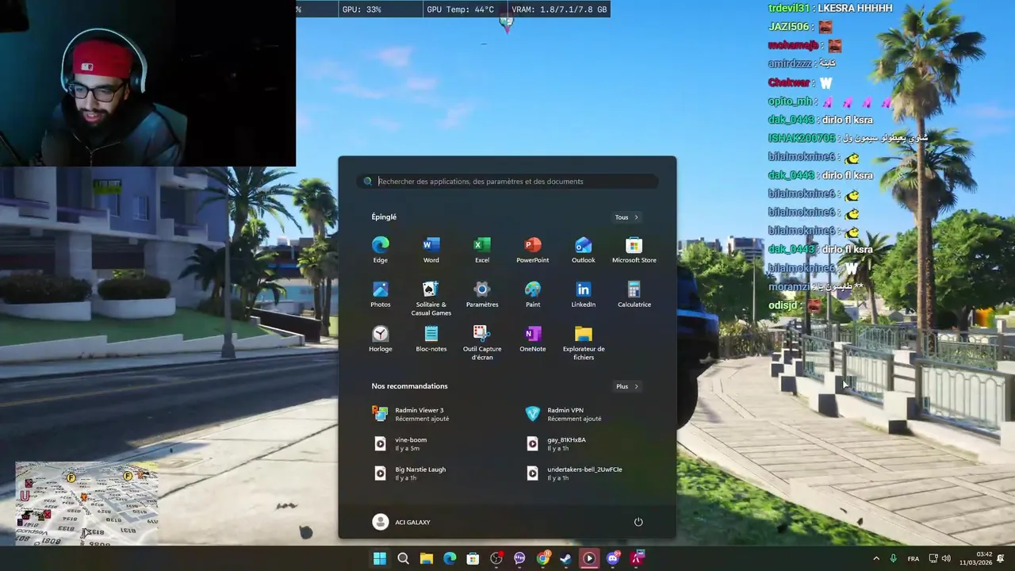Switch FRA keyboard language

913,558
